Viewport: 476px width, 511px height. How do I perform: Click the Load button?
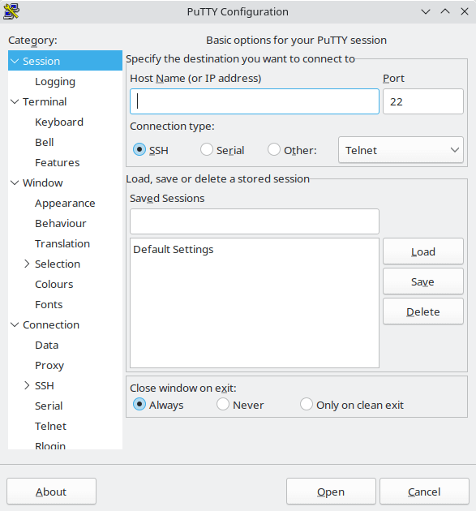(423, 251)
